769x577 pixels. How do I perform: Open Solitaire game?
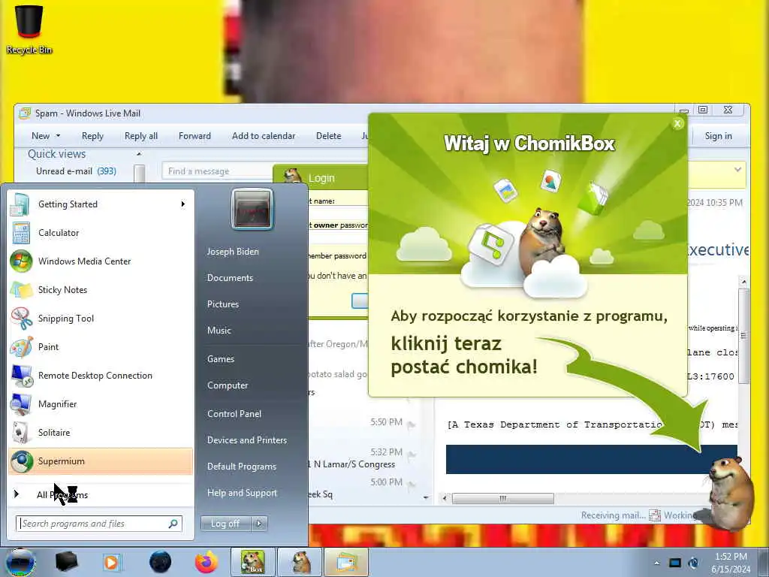tap(101, 432)
